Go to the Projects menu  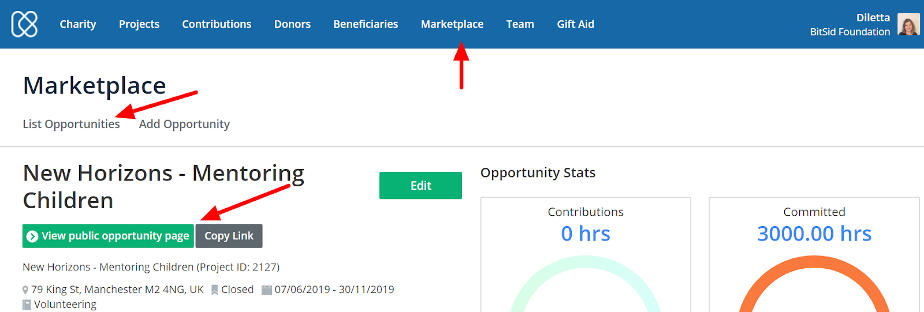click(x=139, y=24)
